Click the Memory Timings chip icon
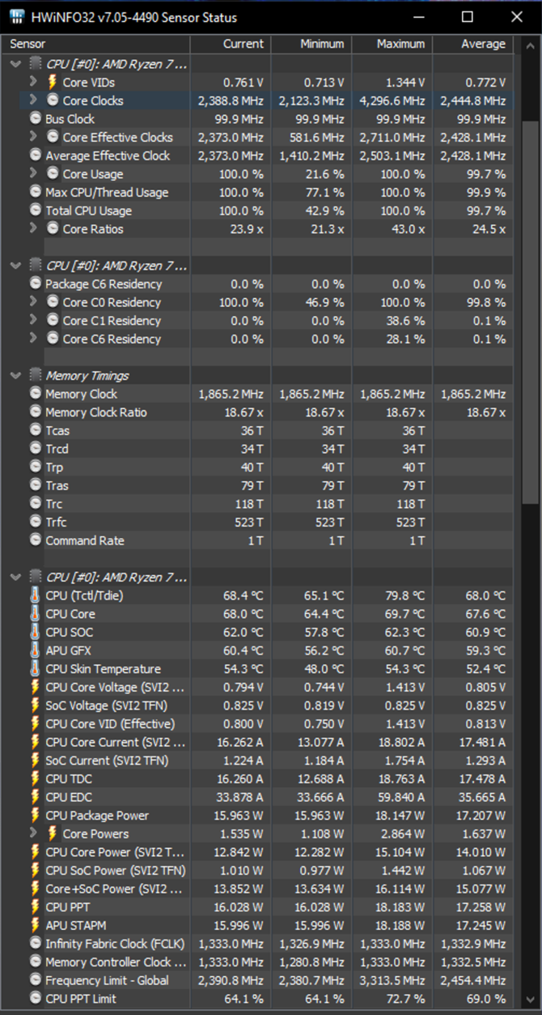Viewport: 542px width, 1015px height. click(36, 375)
